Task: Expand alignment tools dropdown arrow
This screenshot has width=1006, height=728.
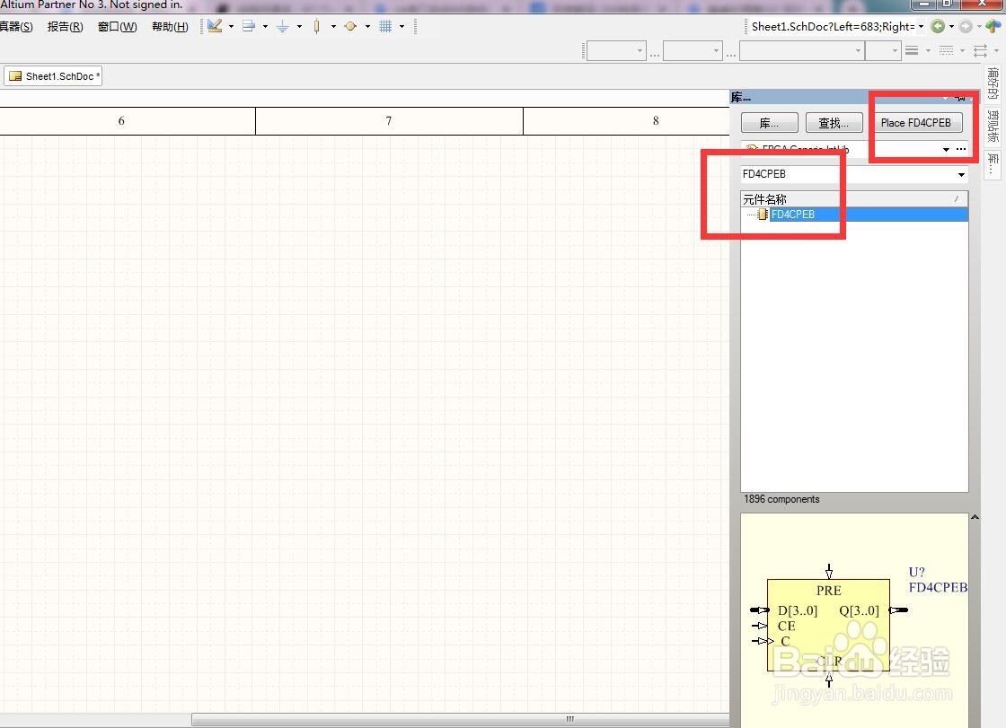Action: coord(265,26)
